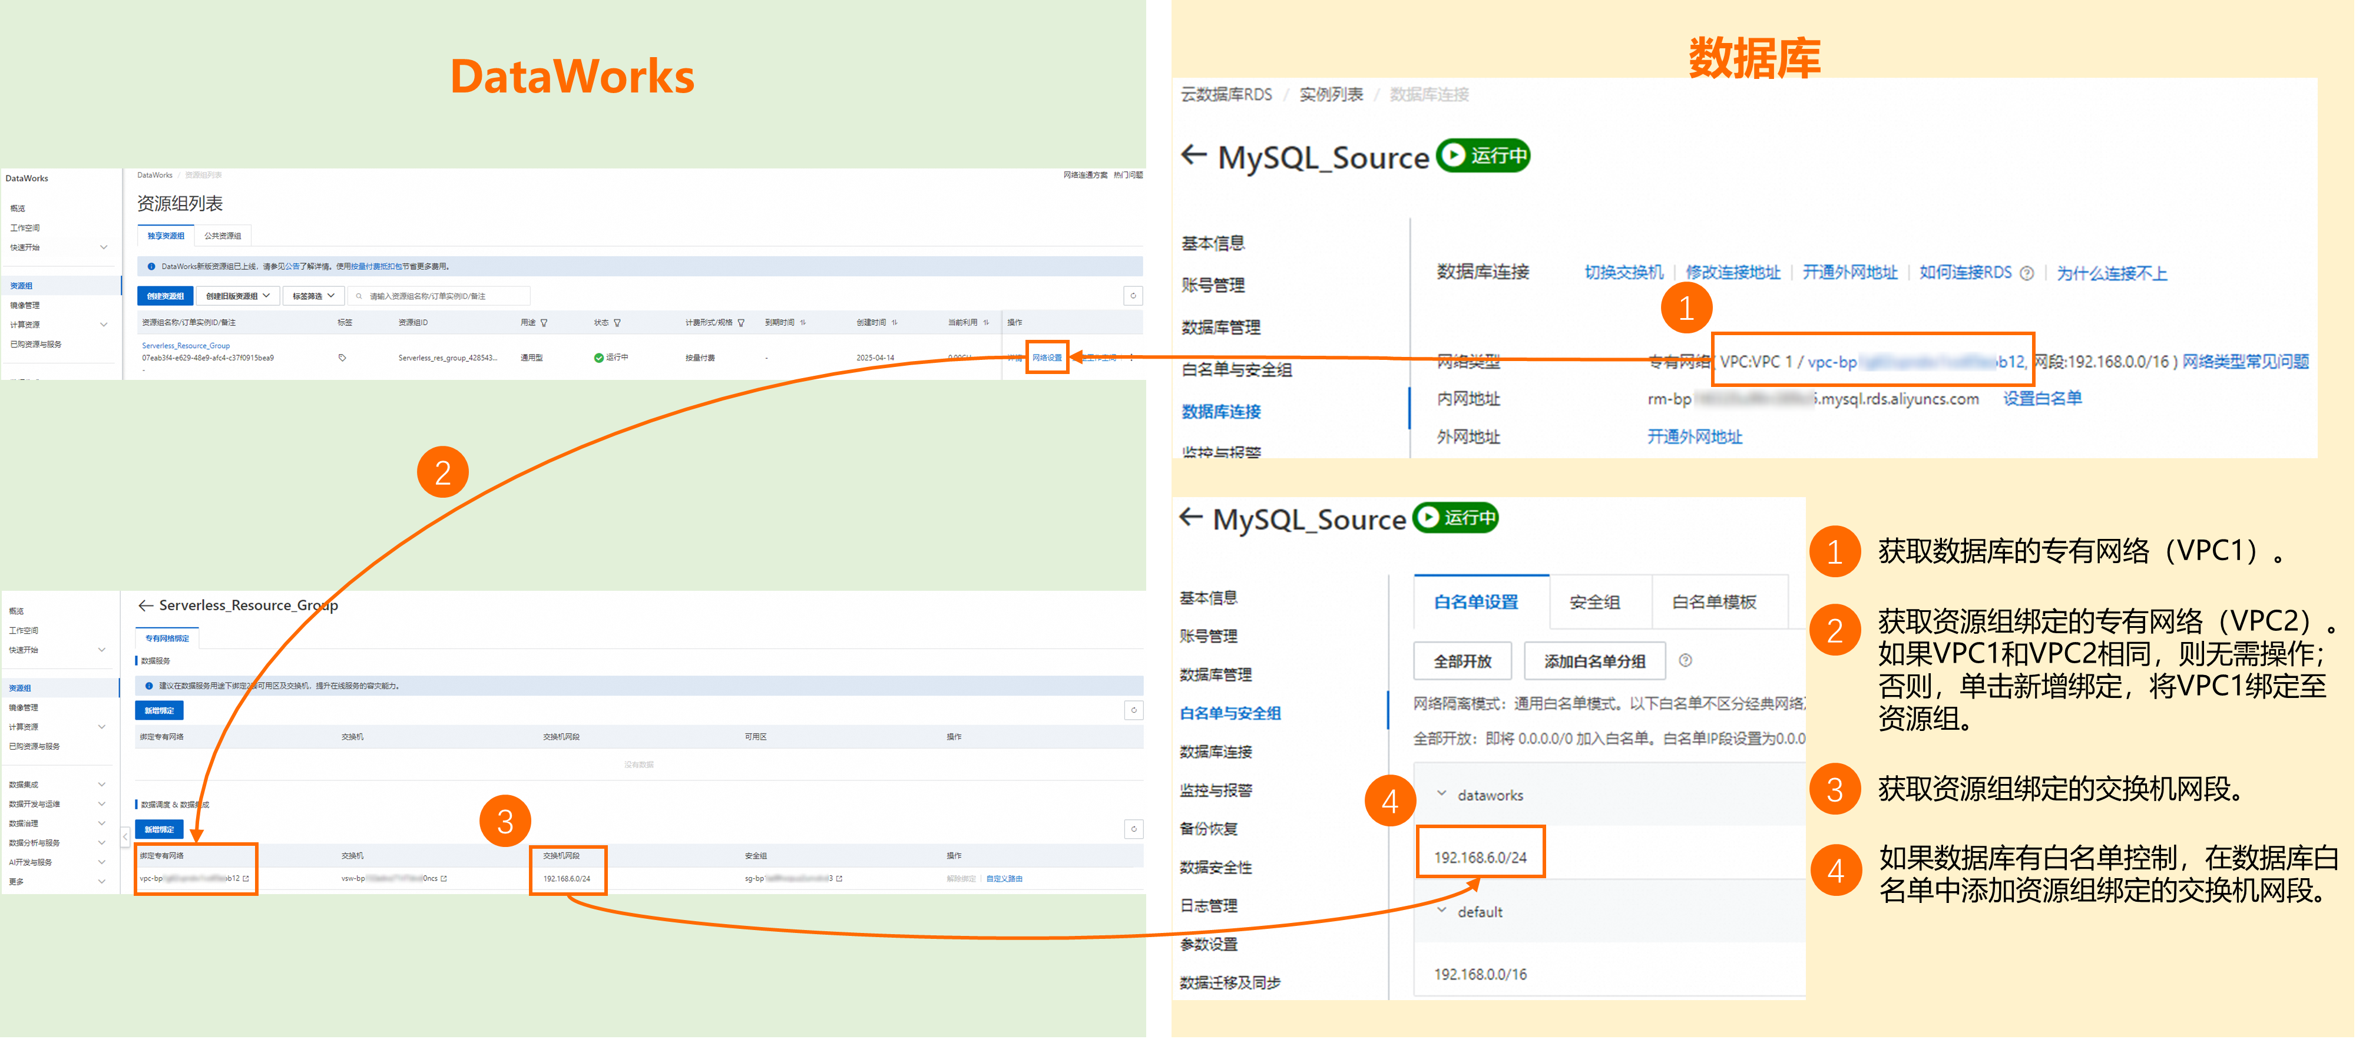Click 新增绑定 under 数据调度 & 数据集成
The width and height of the screenshot is (2356, 1039).
(x=159, y=829)
